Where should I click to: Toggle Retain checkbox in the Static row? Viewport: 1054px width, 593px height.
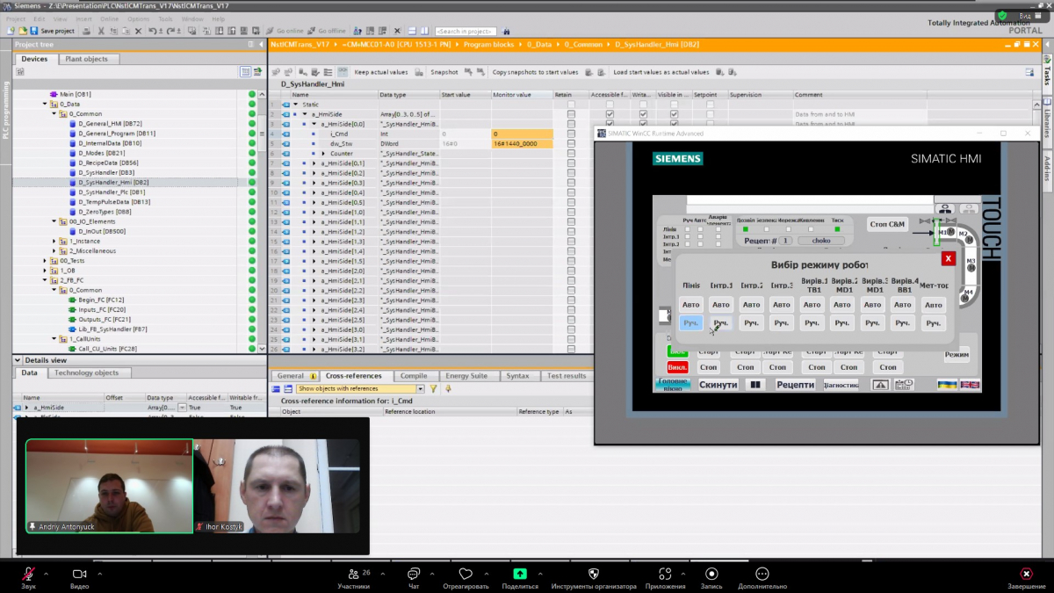click(x=571, y=105)
